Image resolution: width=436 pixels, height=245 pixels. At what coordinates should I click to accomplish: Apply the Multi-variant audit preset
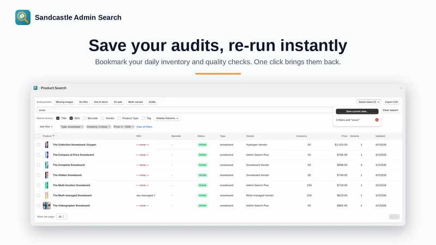[x=135, y=102]
